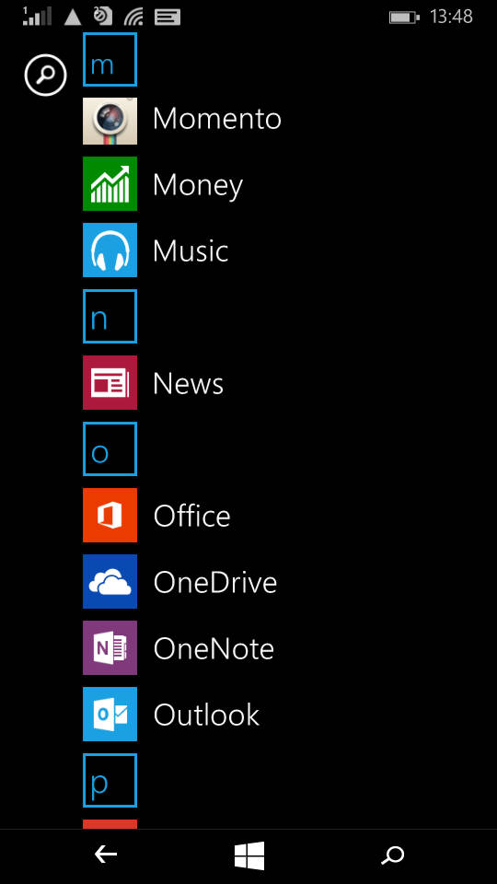Screen dimensions: 497x884
Task: Tap the Windows Start logo button
Action: coord(249,855)
